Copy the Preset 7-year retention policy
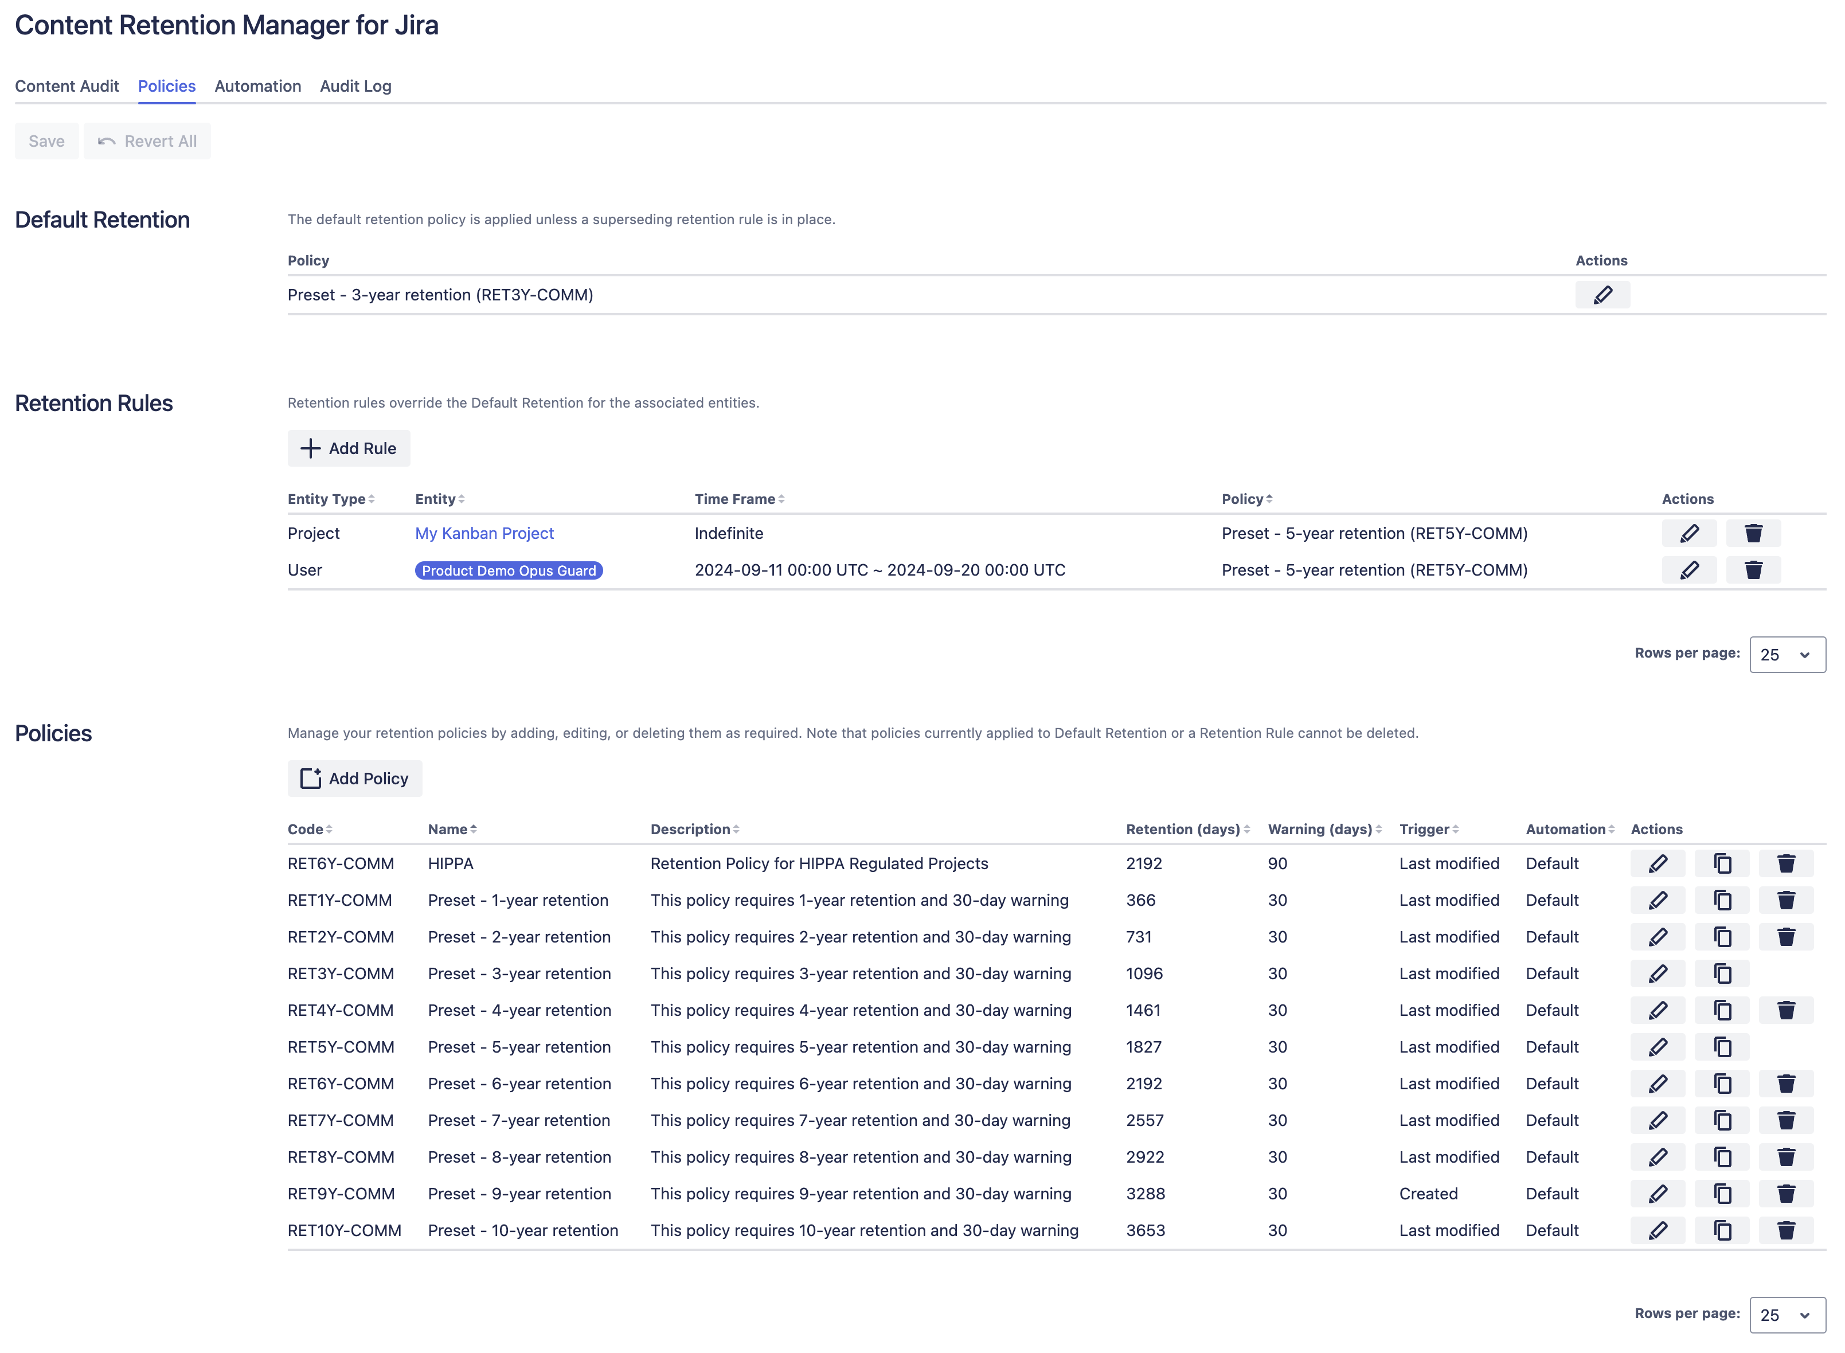Viewport: 1845px width, 1353px height. click(x=1721, y=1120)
